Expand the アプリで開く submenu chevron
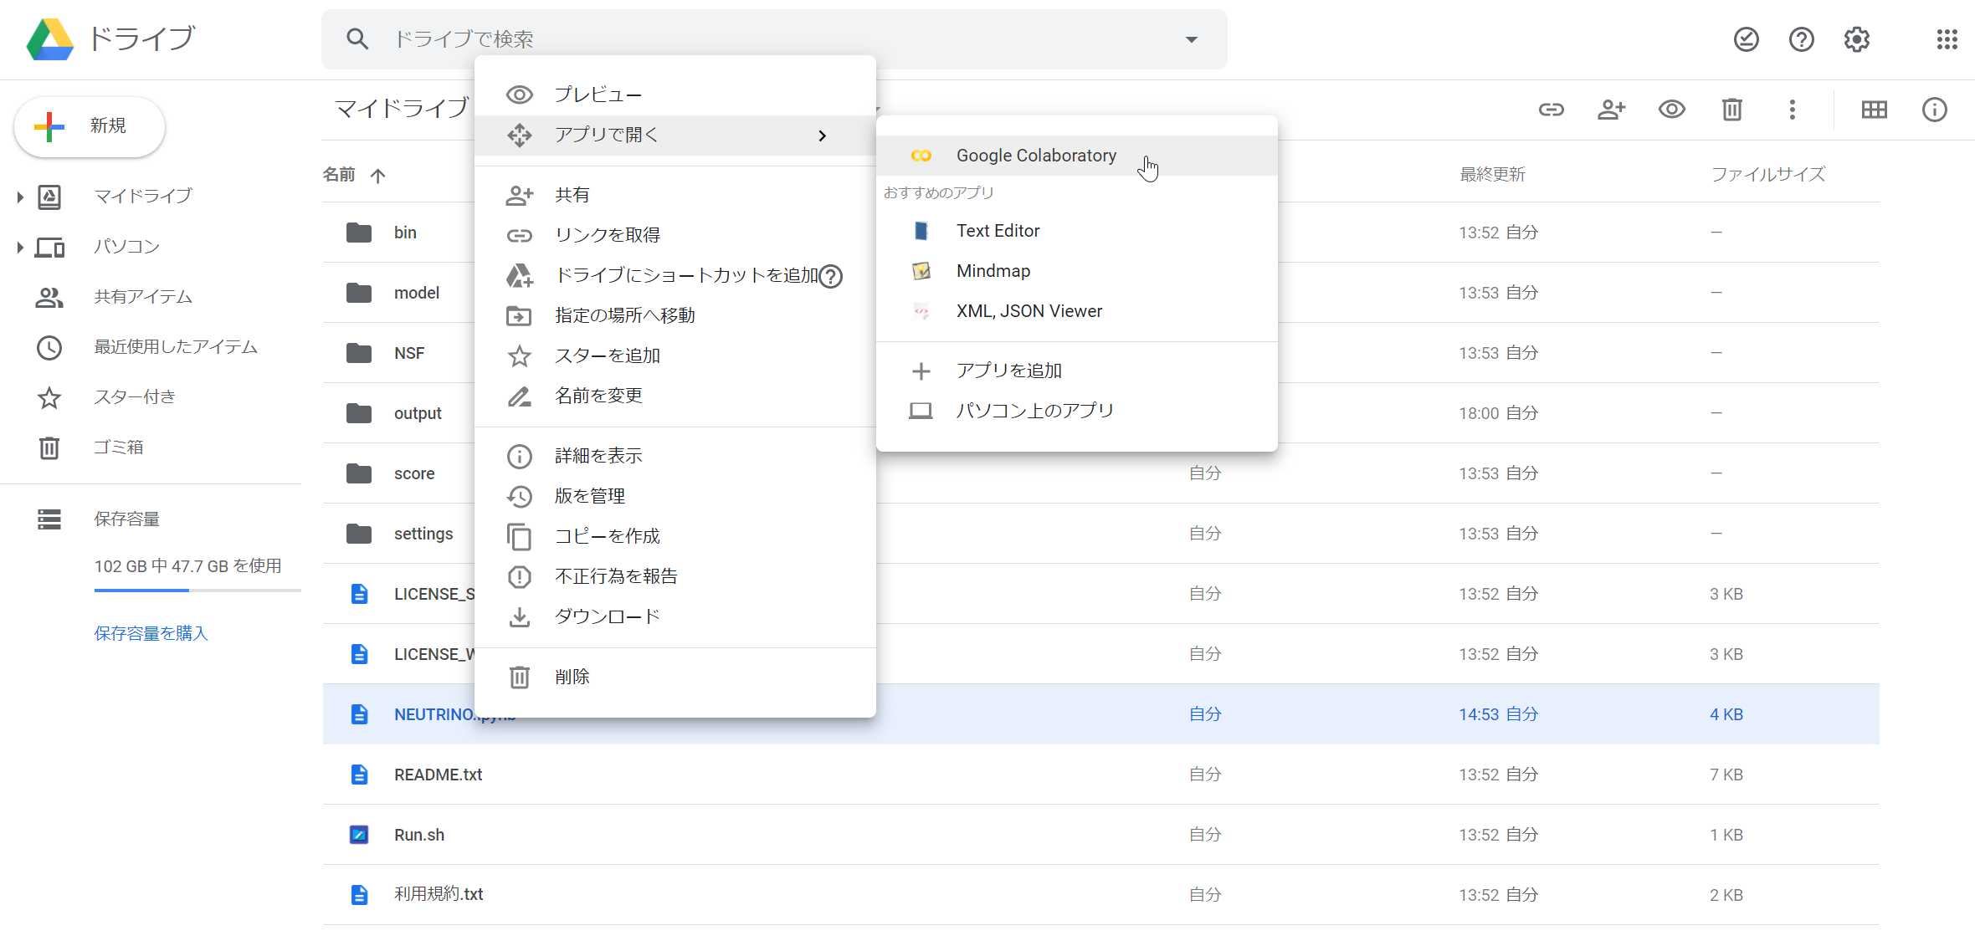The image size is (1975, 946). [x=823, y=136]
